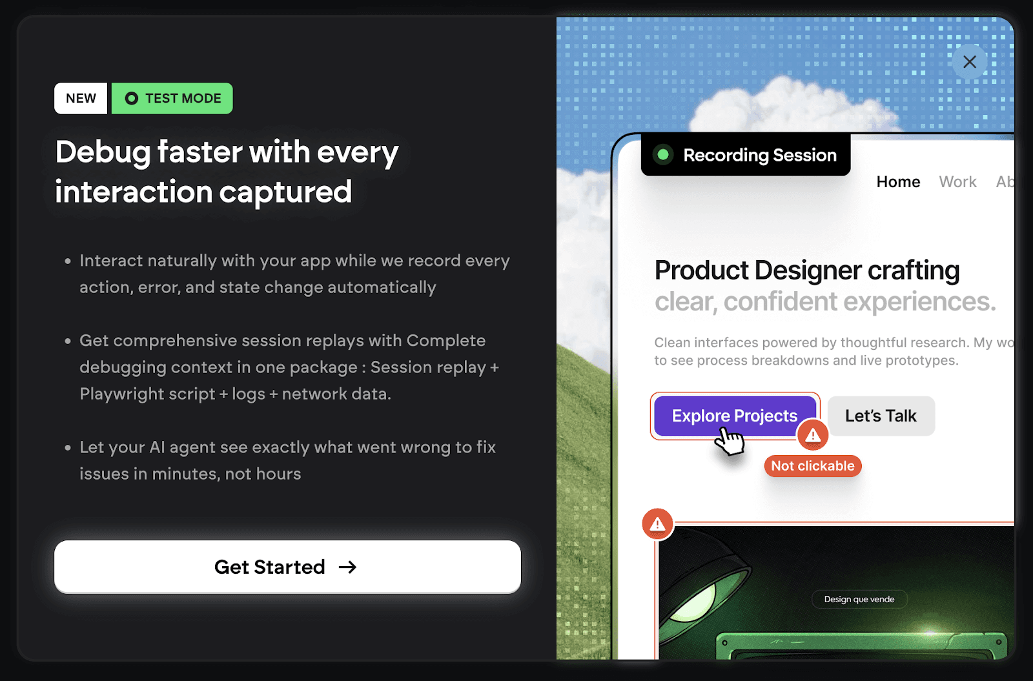Click the Product Designer crafting headline
The width and height of the screenshot is (1033, 681).
[x=807, y=270]
